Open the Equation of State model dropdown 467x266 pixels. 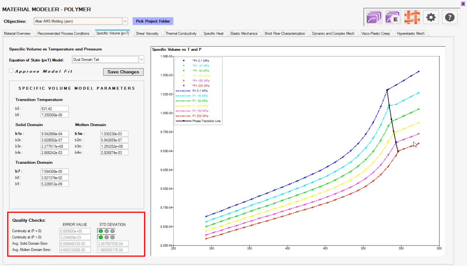141,60
